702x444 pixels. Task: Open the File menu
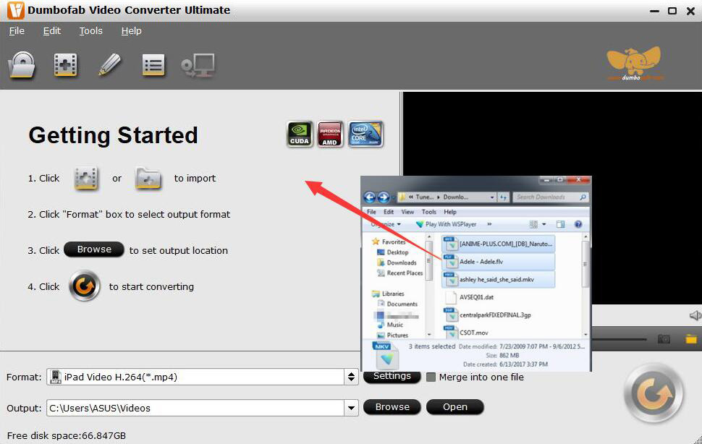pyautogui.click(x=17, y=31)
